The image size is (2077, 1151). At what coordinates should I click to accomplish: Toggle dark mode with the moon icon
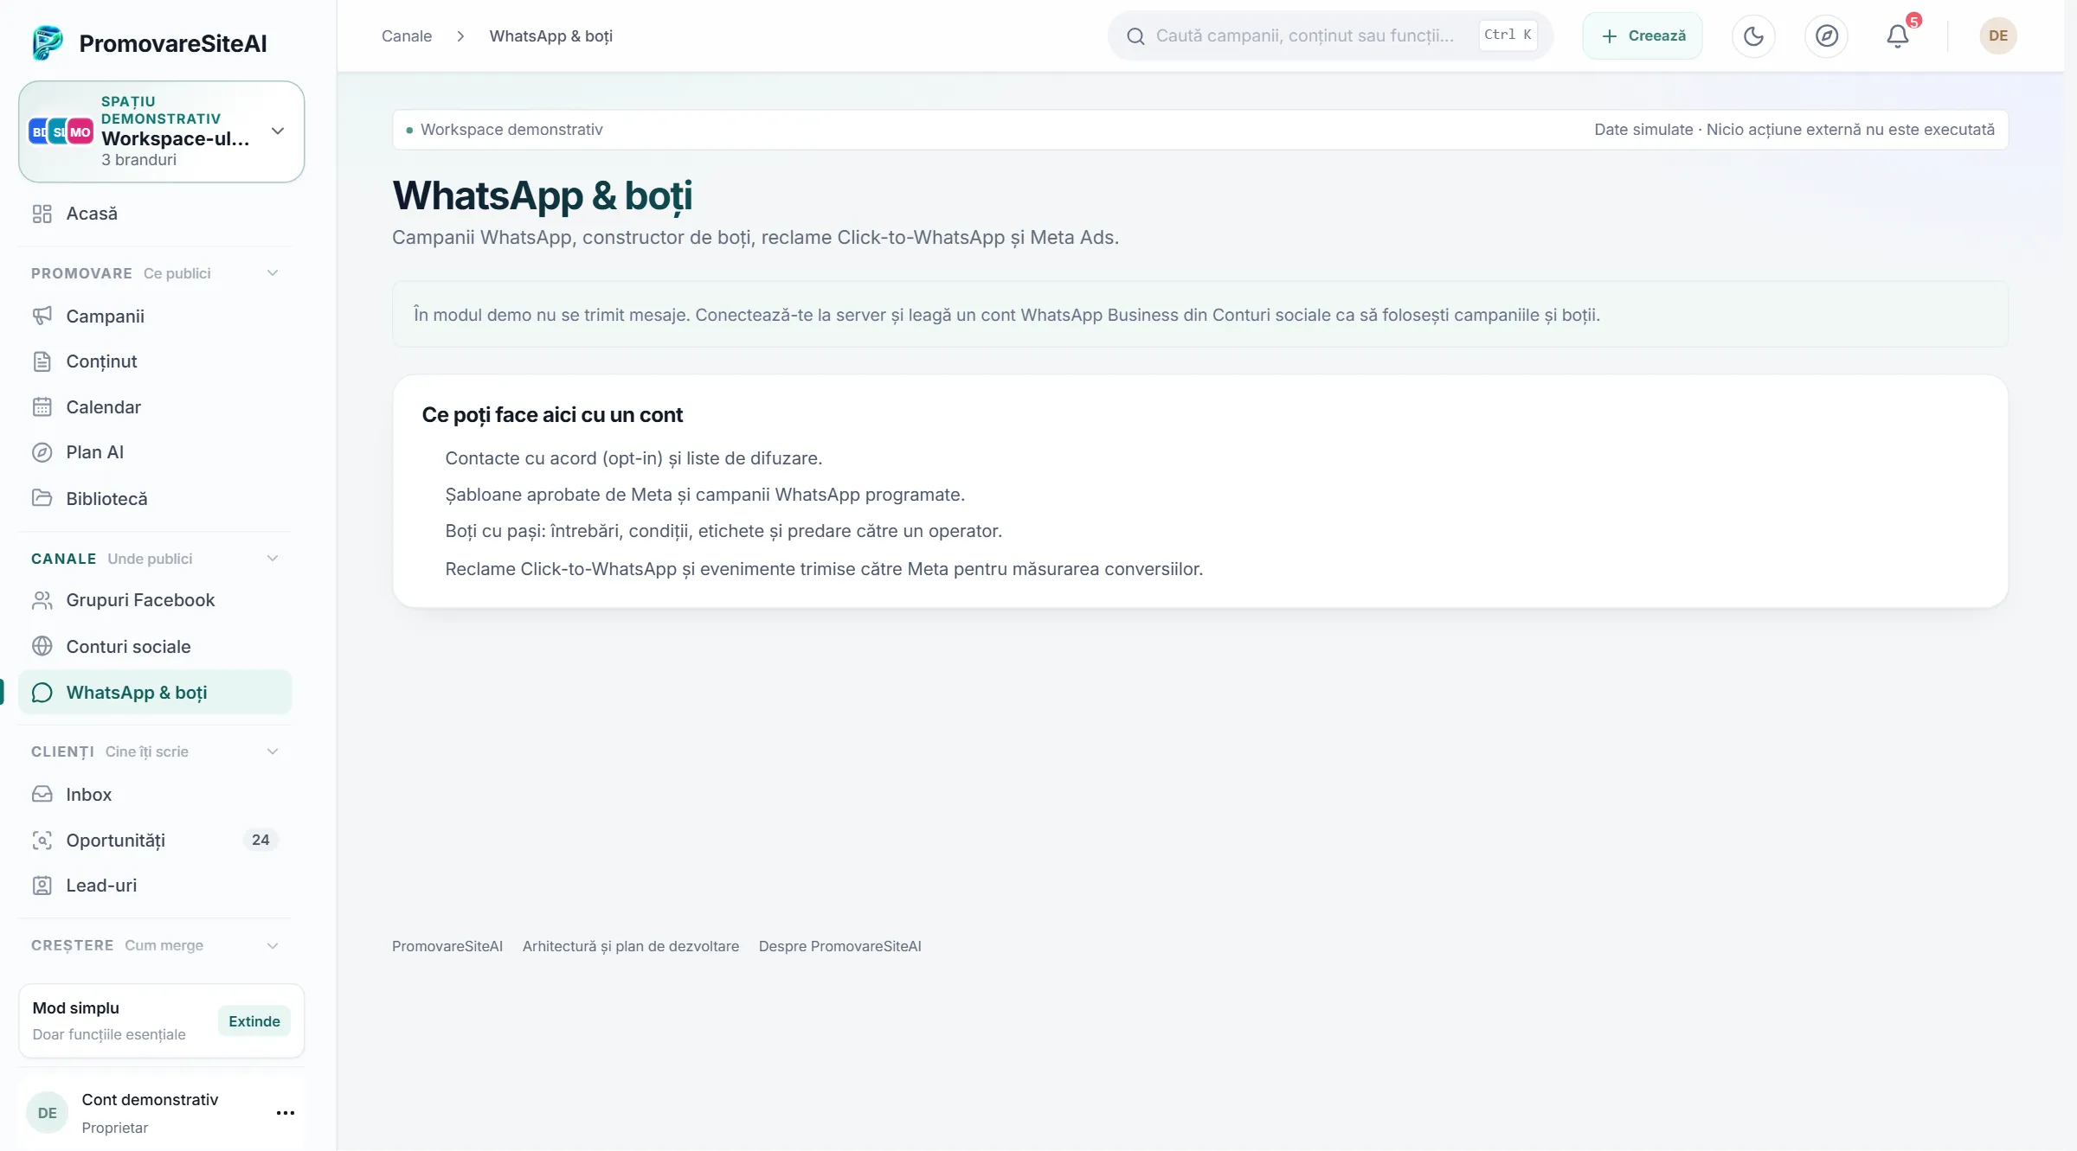point(1753,35)
